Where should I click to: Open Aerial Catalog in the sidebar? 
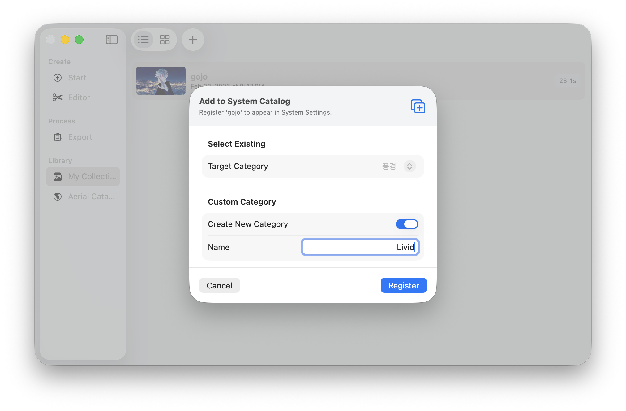[91, 197]
